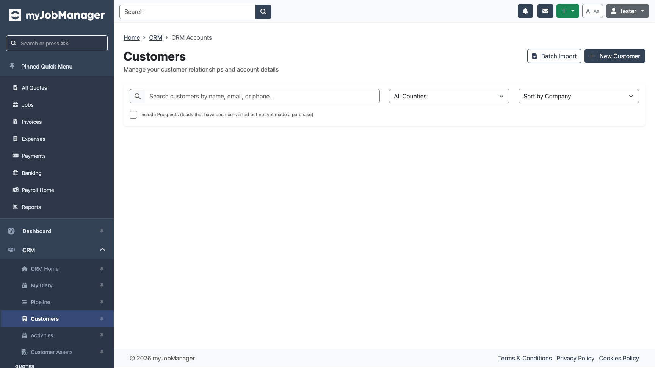
Task: Click the top search magnifier button
Action: point(263,12)
